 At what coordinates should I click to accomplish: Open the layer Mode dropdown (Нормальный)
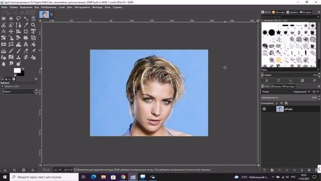(301, 92)
